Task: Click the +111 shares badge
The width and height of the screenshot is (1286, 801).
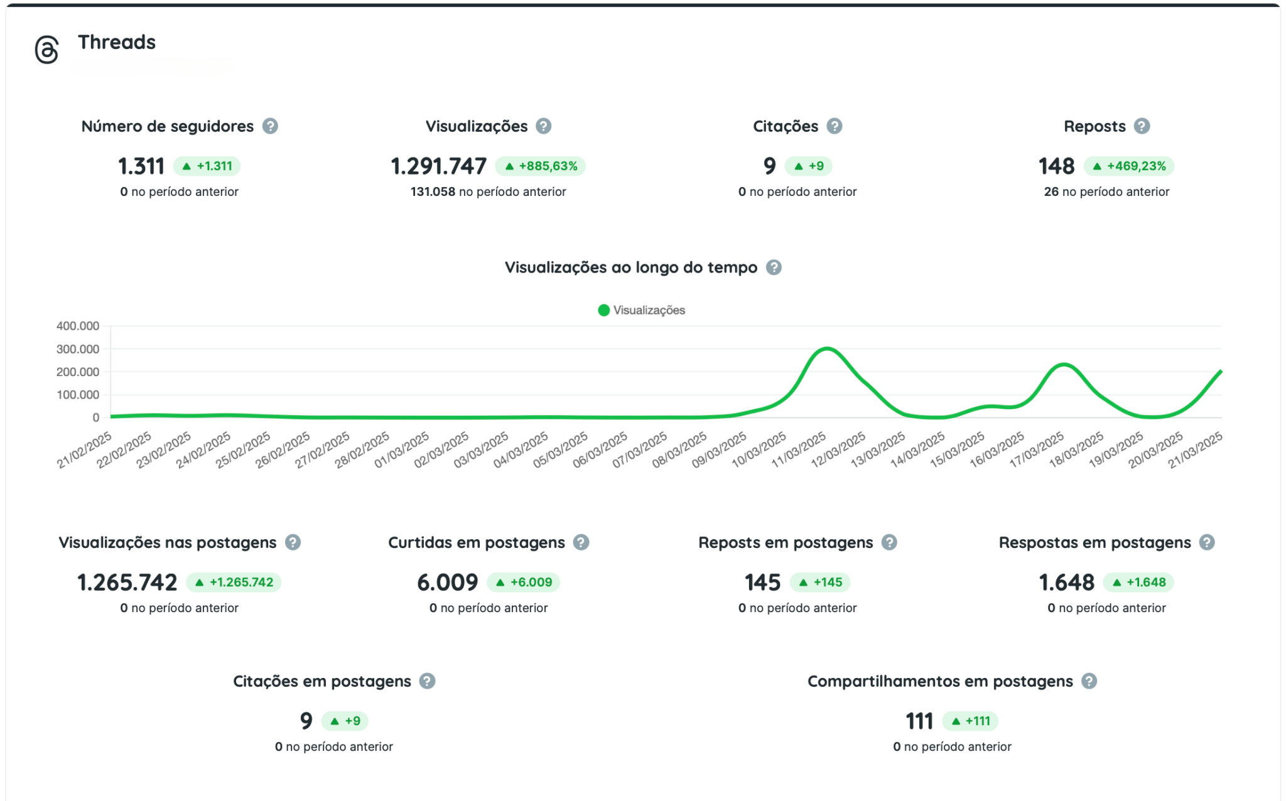Action: (x=970, y=721)
